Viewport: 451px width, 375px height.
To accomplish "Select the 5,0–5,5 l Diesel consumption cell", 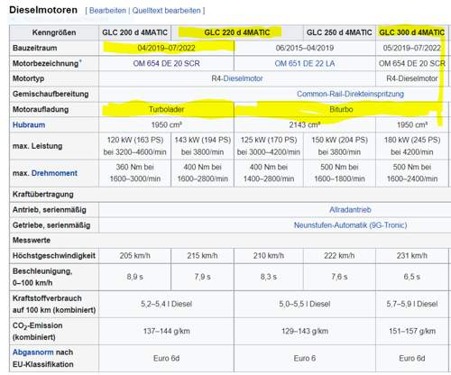I will [x=305, y=304].
